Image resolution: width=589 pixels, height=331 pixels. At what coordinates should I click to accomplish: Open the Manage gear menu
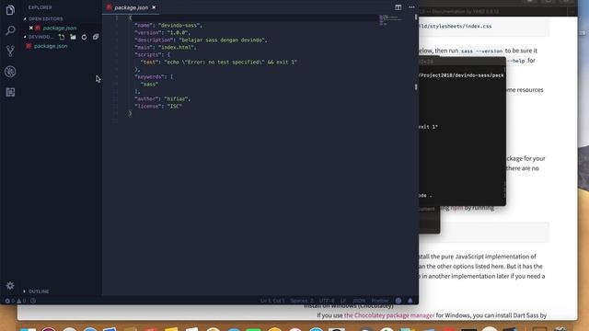tap(10, 286)
